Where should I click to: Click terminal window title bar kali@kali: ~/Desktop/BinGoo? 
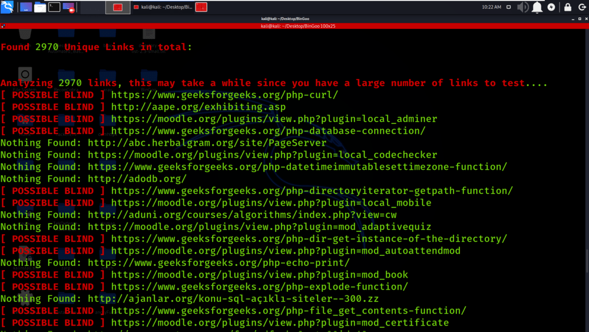click(x=285, y=18)
